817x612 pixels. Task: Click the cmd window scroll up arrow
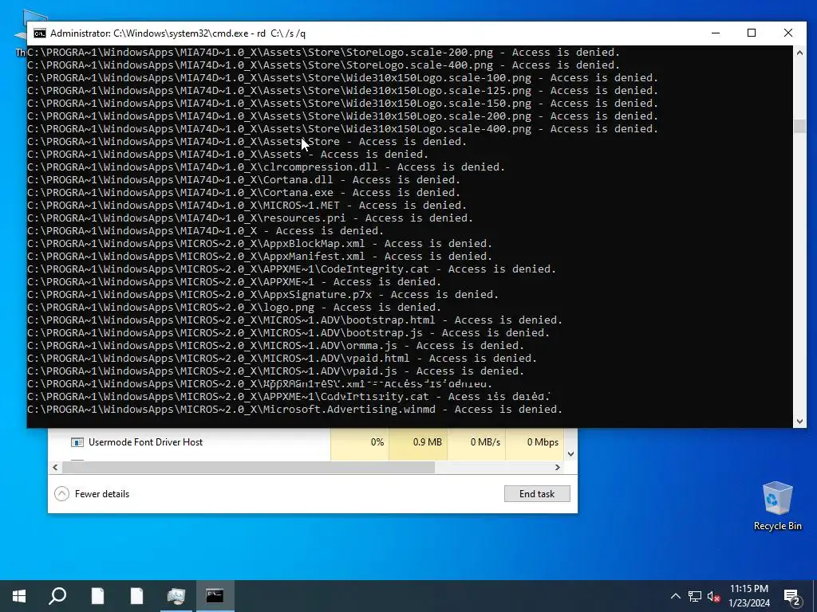point(799,52)
